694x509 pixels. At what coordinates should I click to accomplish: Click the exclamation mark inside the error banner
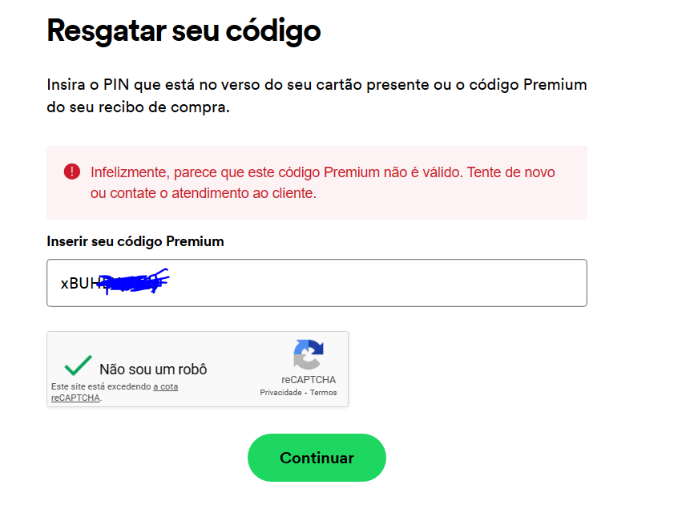coord(73,171)
